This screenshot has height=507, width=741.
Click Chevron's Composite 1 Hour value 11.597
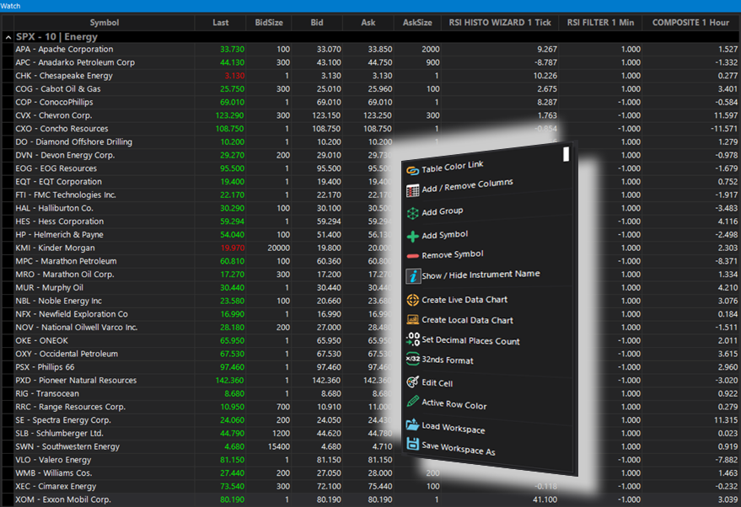[x=726, y=115]
